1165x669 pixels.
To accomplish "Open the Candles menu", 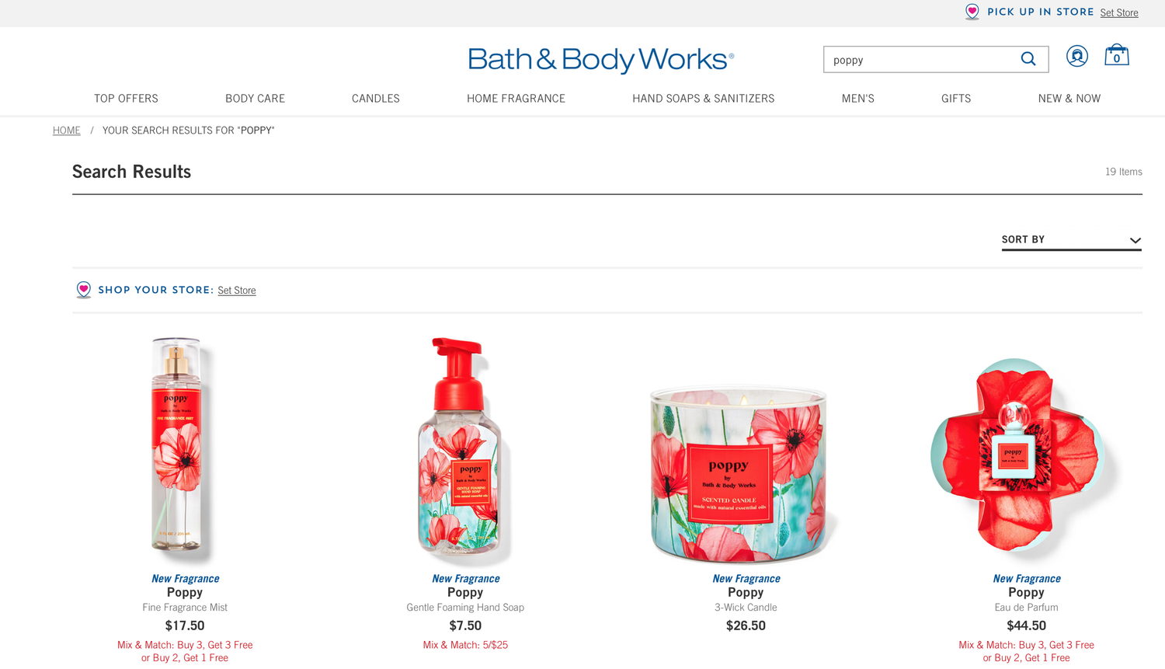I will coord(375,99).
